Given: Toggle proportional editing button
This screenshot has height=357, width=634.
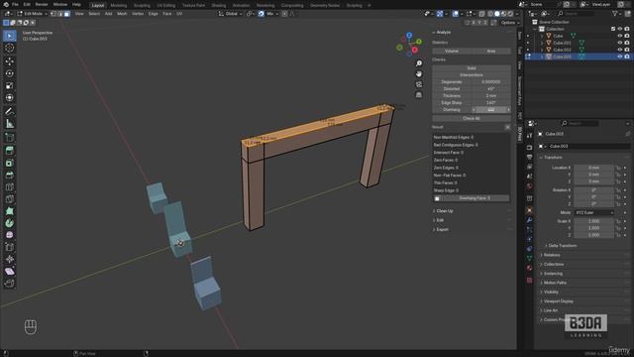Looking at the screenshot, I should pyautogui.click(x=284, y=14).
